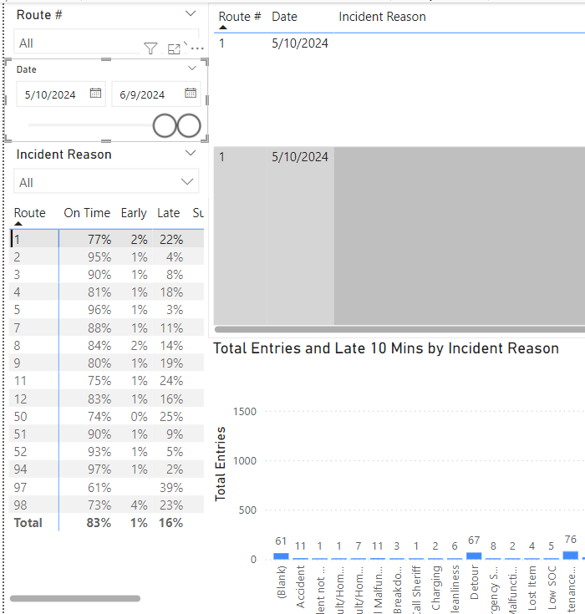585x614 pixels.
Task: Click the right handle of the date slider
Action: click(x=189, y=125)
